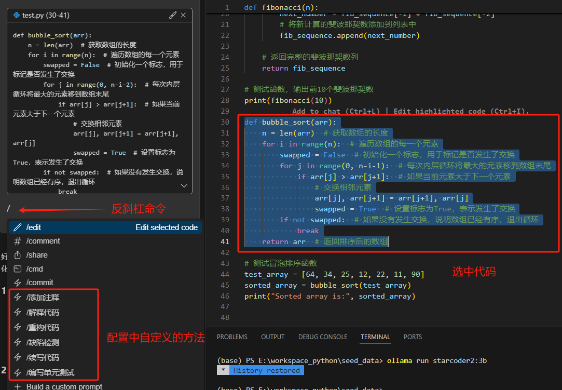Click the lightning icon beside /续写代码
The height and width of the screenshot is (390, 562).
(x=17, y=357)
